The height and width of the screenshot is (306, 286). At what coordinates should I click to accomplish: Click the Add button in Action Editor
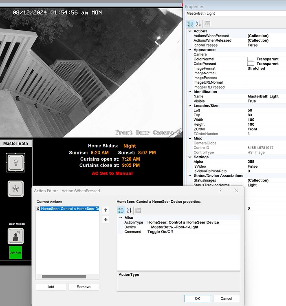pos(51,287)
